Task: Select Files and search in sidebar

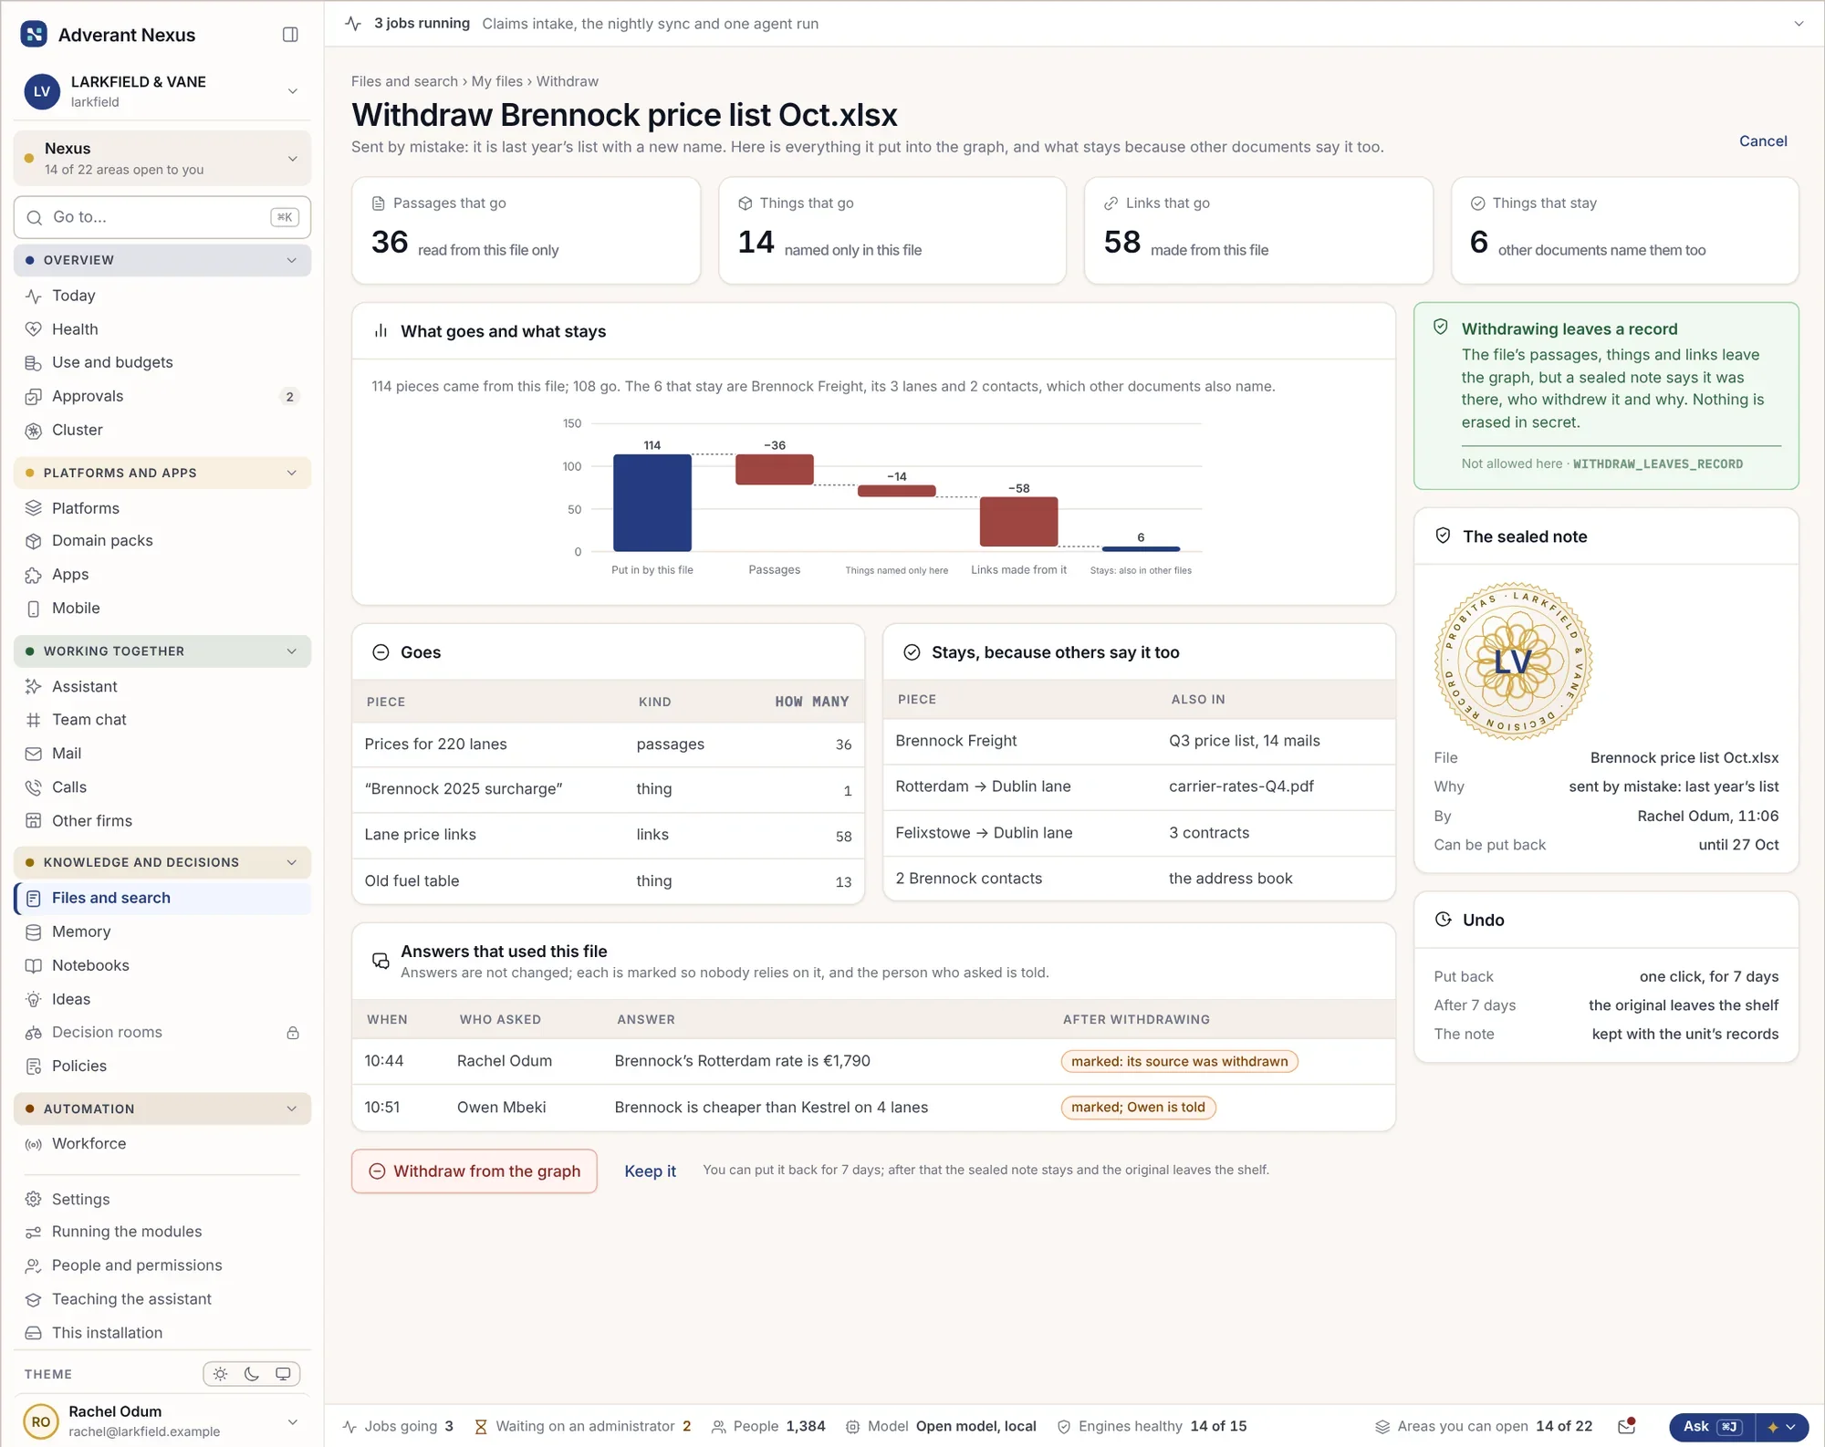Action: click(162, 898)
